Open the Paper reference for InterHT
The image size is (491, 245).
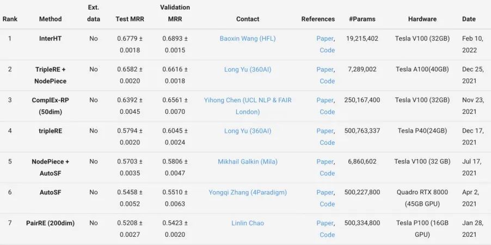pyautogui.click(x=325, y=39)
